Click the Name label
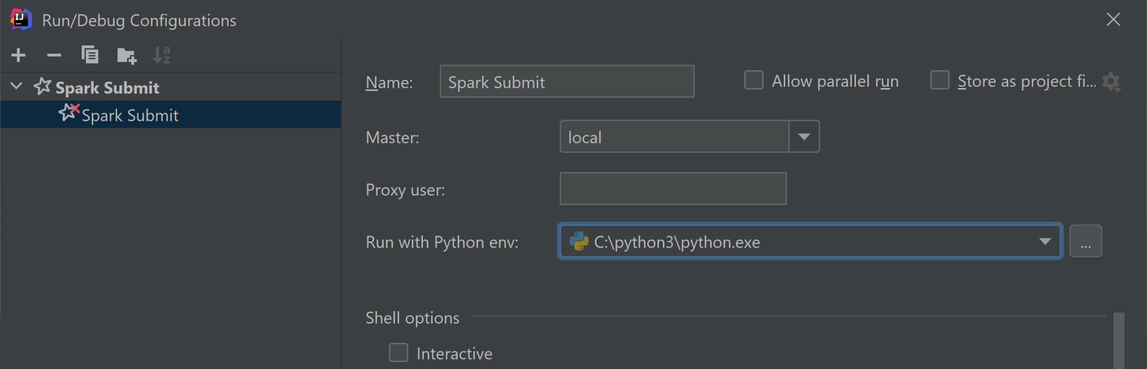The height and width of the screenshot is (369, 1147). (x=389, y=83)
